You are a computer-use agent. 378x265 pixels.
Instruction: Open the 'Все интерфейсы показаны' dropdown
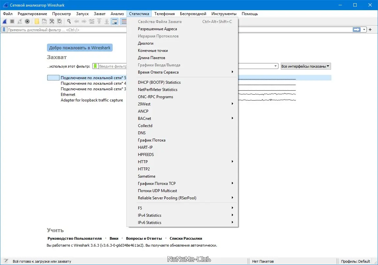coord(306,66)
